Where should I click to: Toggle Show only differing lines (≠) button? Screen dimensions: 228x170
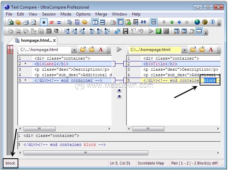click(x=51, y=22)
